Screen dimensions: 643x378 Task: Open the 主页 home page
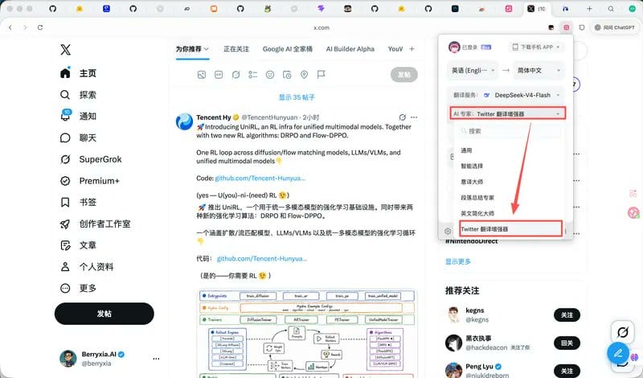[78, 73]
